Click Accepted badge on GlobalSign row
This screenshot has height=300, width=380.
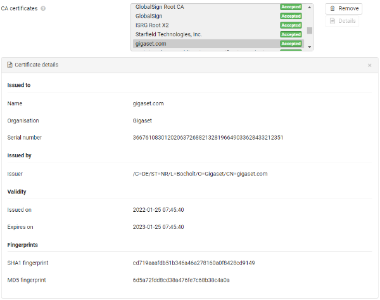[291, 16]
